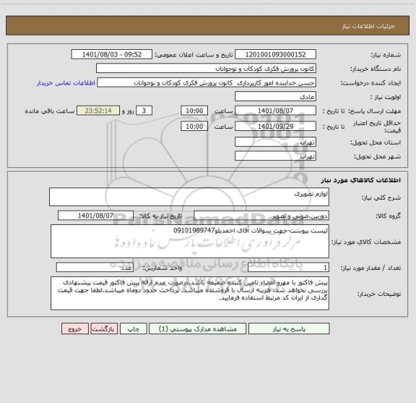Click the 'تاریخ و ساعت اعلان عمومی:' label

[x=194, y=55]
